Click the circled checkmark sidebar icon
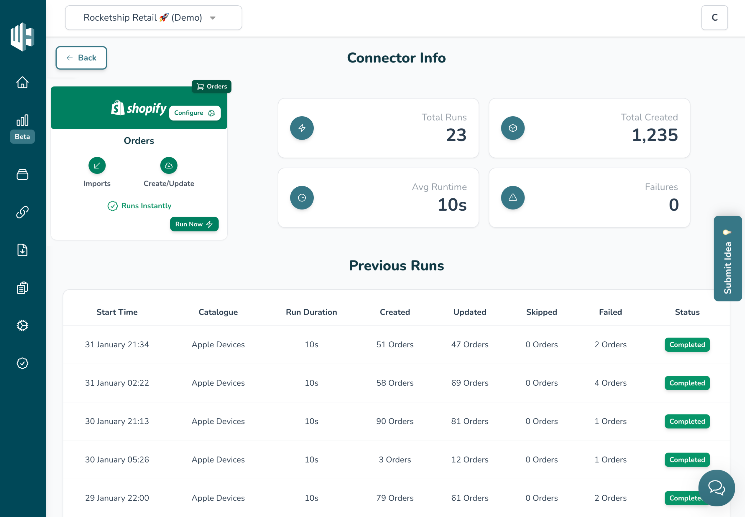 pos(22,364)
